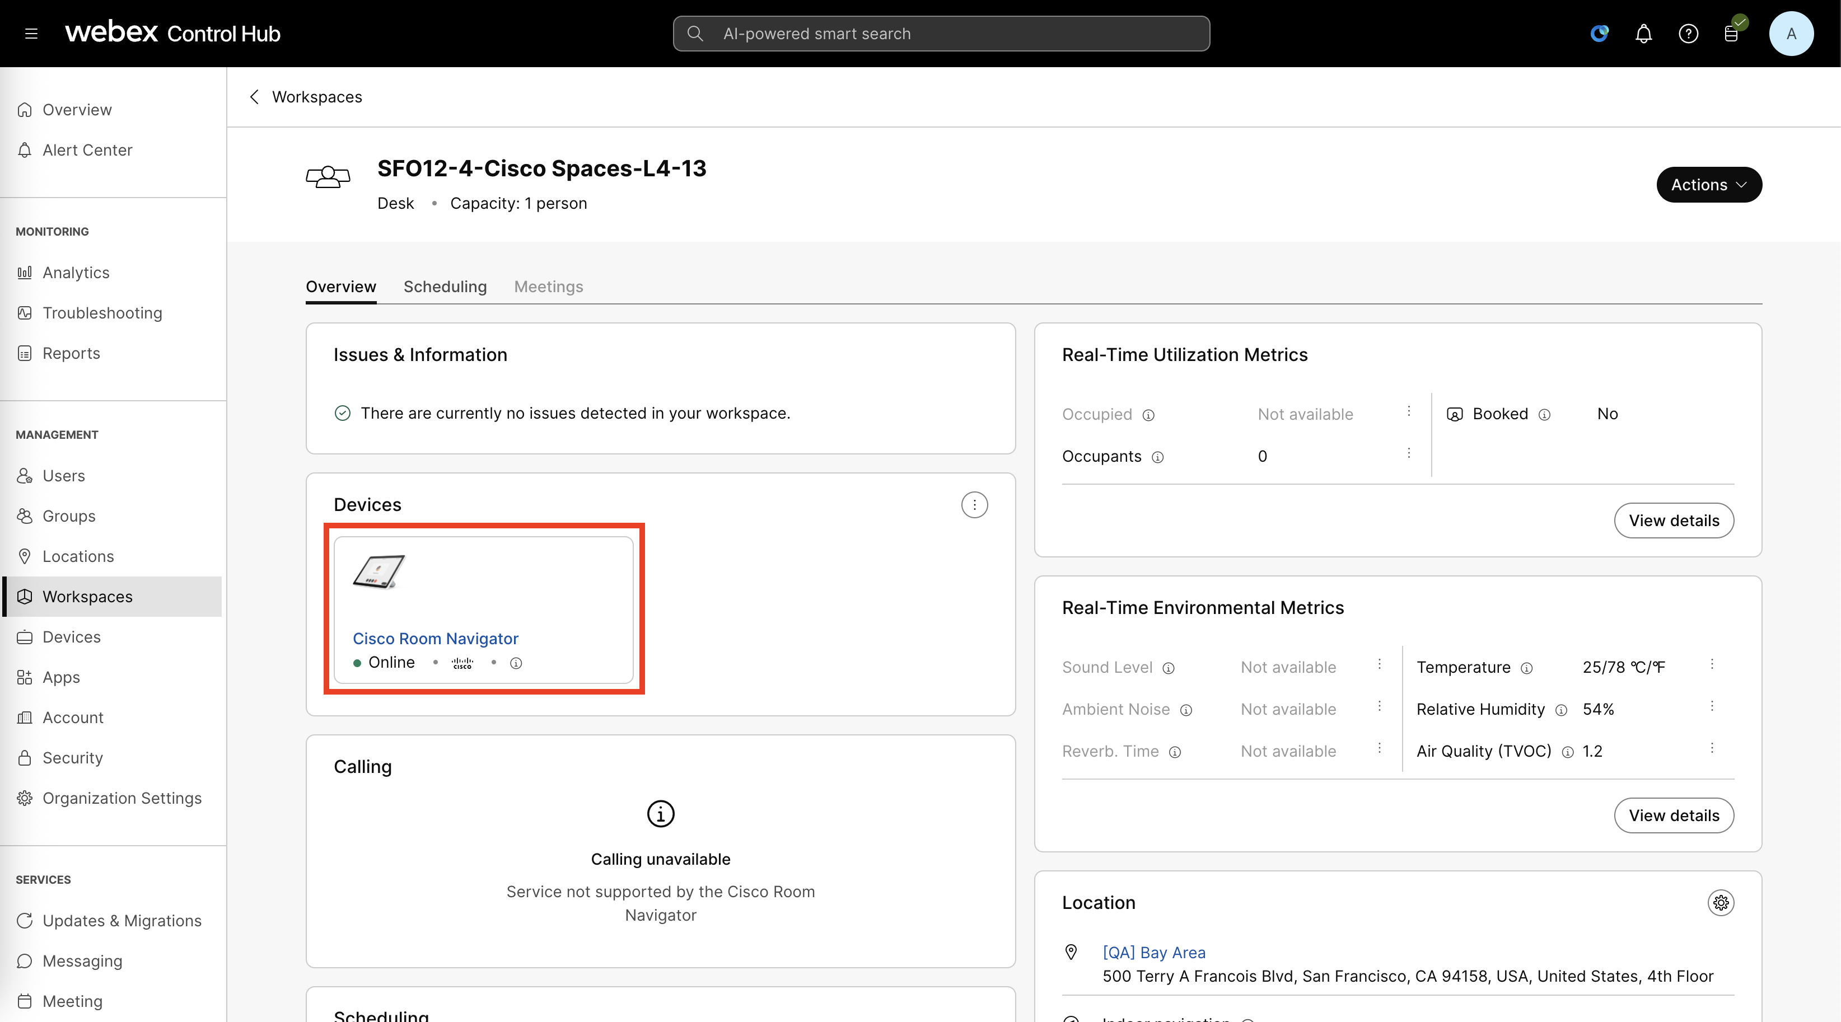1841x1022 pixels.
Task: Click the info icon beside Occupants
Action: point(1158,457)
